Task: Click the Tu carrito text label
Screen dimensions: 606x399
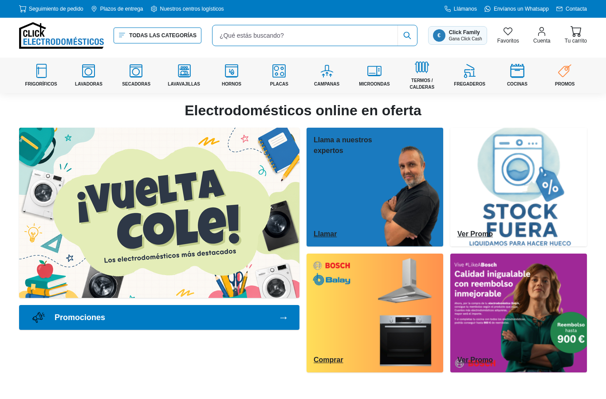Action: 576,41
